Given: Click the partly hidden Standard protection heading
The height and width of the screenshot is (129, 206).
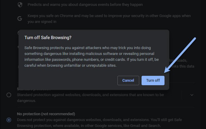Looking at the screenshot, I should (34, 89).
